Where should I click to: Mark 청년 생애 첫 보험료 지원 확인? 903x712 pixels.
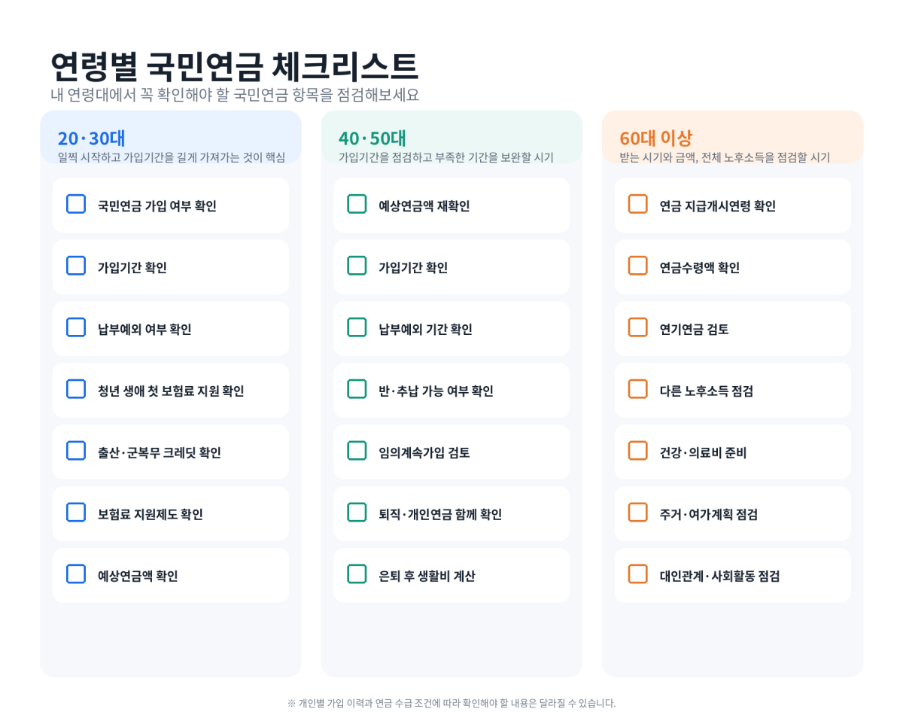[76, 389]
